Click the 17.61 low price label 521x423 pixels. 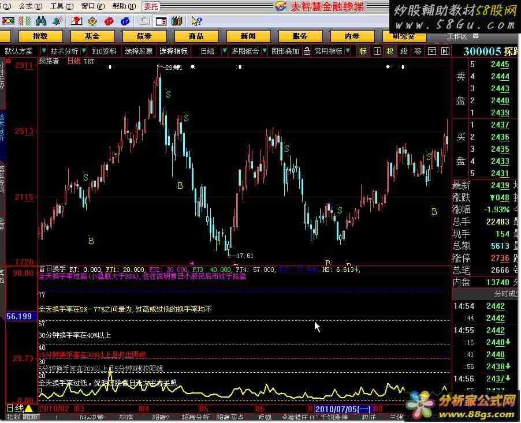point(245,256)
